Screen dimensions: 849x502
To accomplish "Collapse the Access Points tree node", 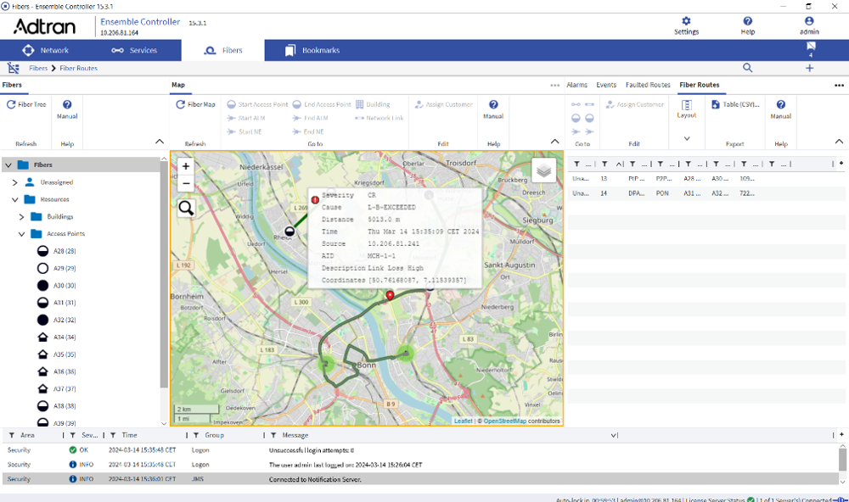I will 22,234.
